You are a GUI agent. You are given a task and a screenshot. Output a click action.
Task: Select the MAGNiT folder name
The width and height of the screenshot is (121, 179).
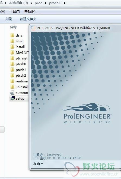22,52
